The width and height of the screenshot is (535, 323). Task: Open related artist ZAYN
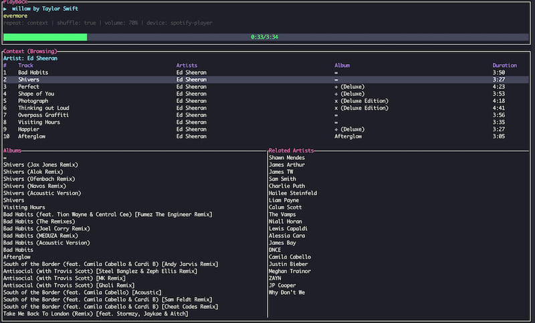[275, 278]
